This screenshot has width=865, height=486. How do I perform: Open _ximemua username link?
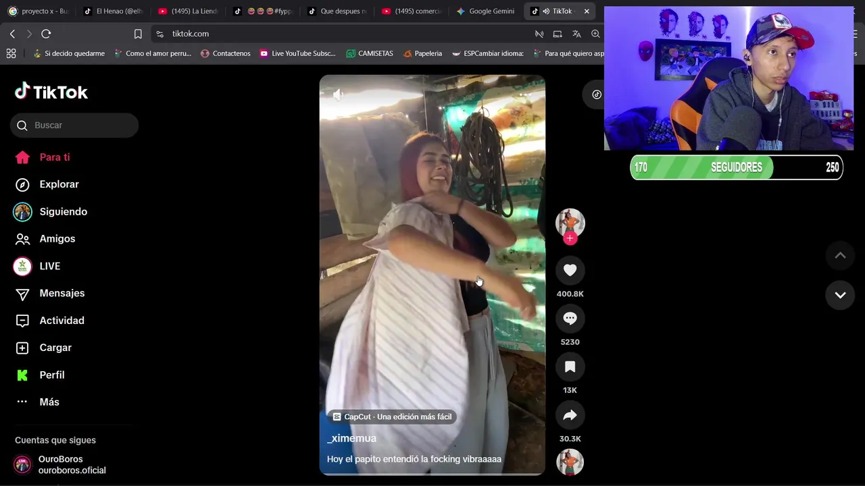tap(351, 438)
